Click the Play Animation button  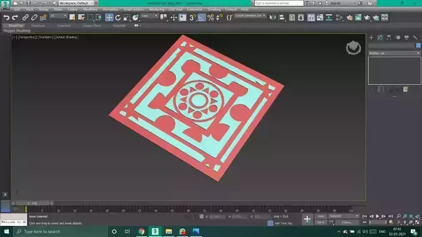pyautogui.click(x=378, y=216)
